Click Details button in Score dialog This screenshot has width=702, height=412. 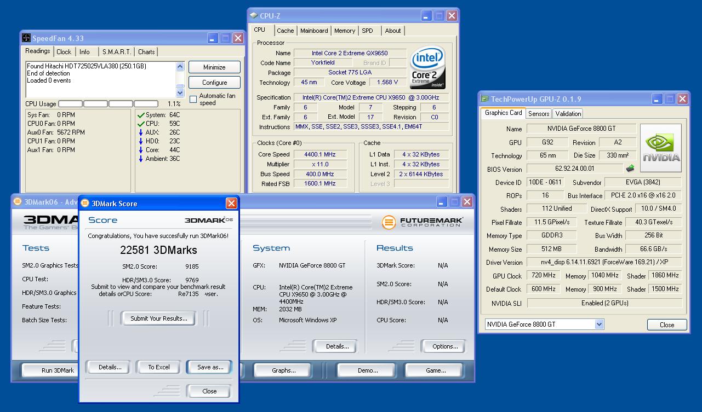pyautogui.click(x=110, y=367)
